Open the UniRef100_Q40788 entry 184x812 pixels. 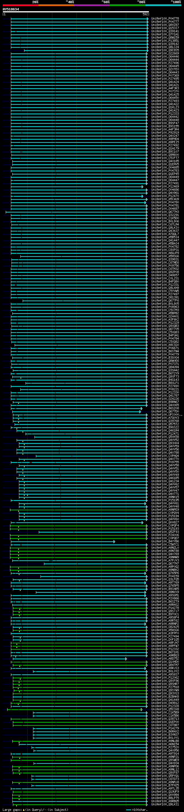click(x=165, y=453)
